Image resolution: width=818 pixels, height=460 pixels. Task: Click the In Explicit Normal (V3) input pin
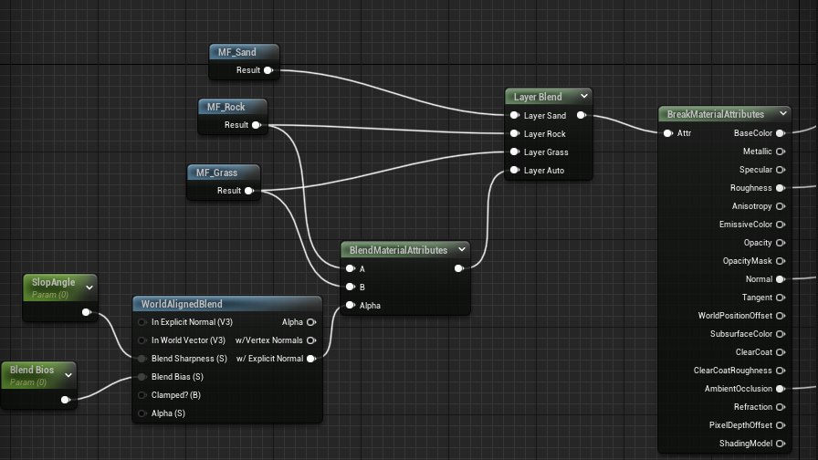[x=142, y=322]
